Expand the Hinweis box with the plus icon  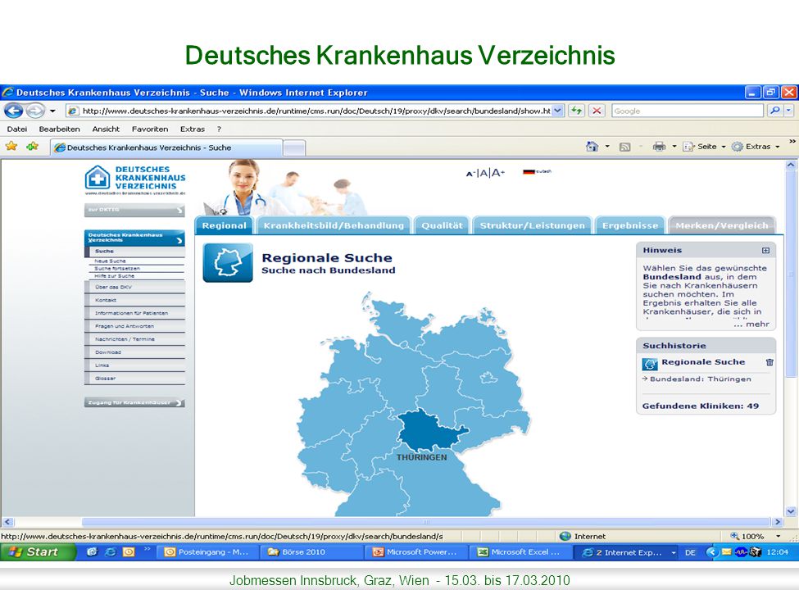coord(765,250)
